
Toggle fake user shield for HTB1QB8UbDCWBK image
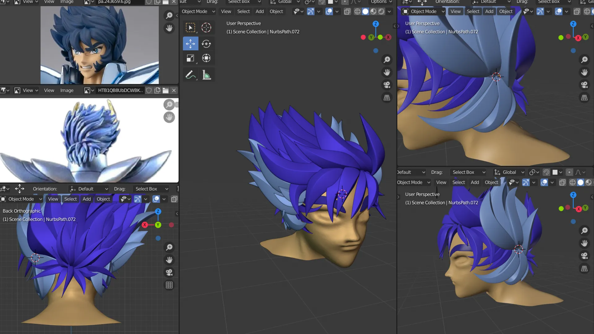[x=149, y=90]
